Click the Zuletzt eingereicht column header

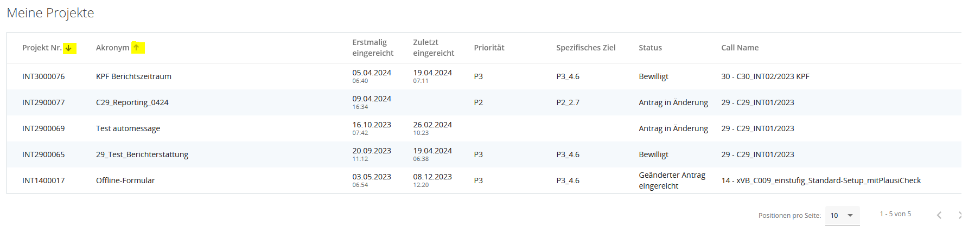[434, 48]
